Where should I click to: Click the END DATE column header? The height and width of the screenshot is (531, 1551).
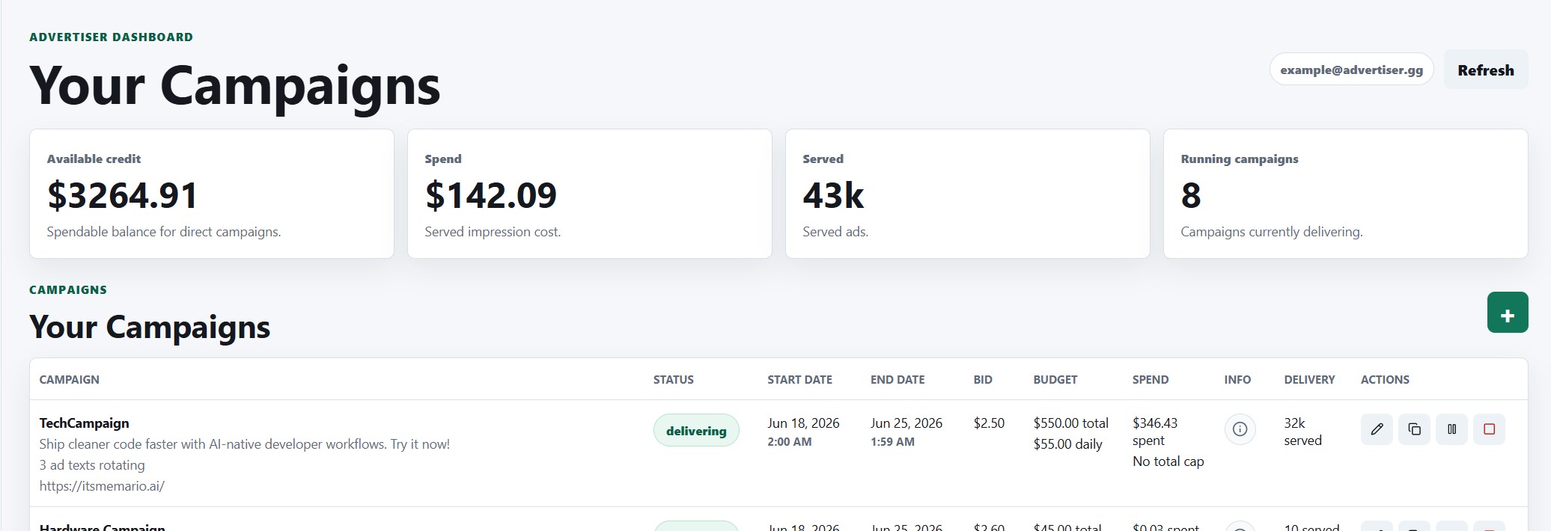898,380
